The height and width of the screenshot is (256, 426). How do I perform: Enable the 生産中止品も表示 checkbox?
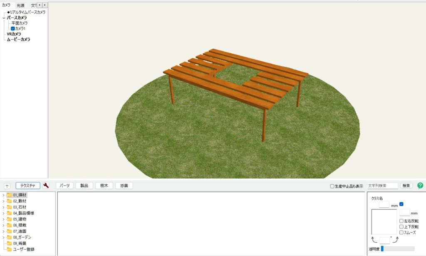click(x=332, y=186)
